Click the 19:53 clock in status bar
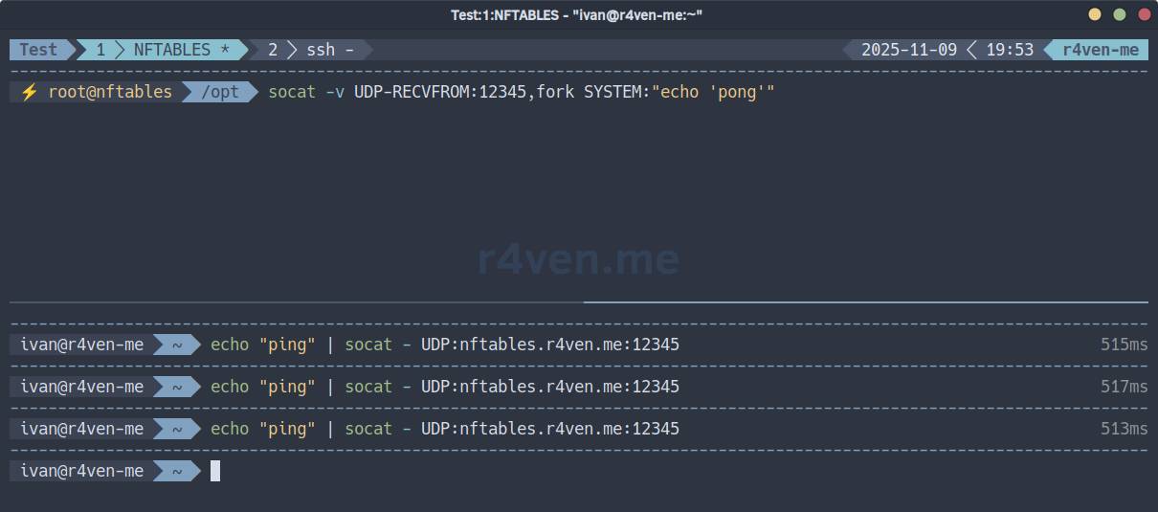Image resolution: width=1158 pixels, height=512 pixels. point(1010,50)
